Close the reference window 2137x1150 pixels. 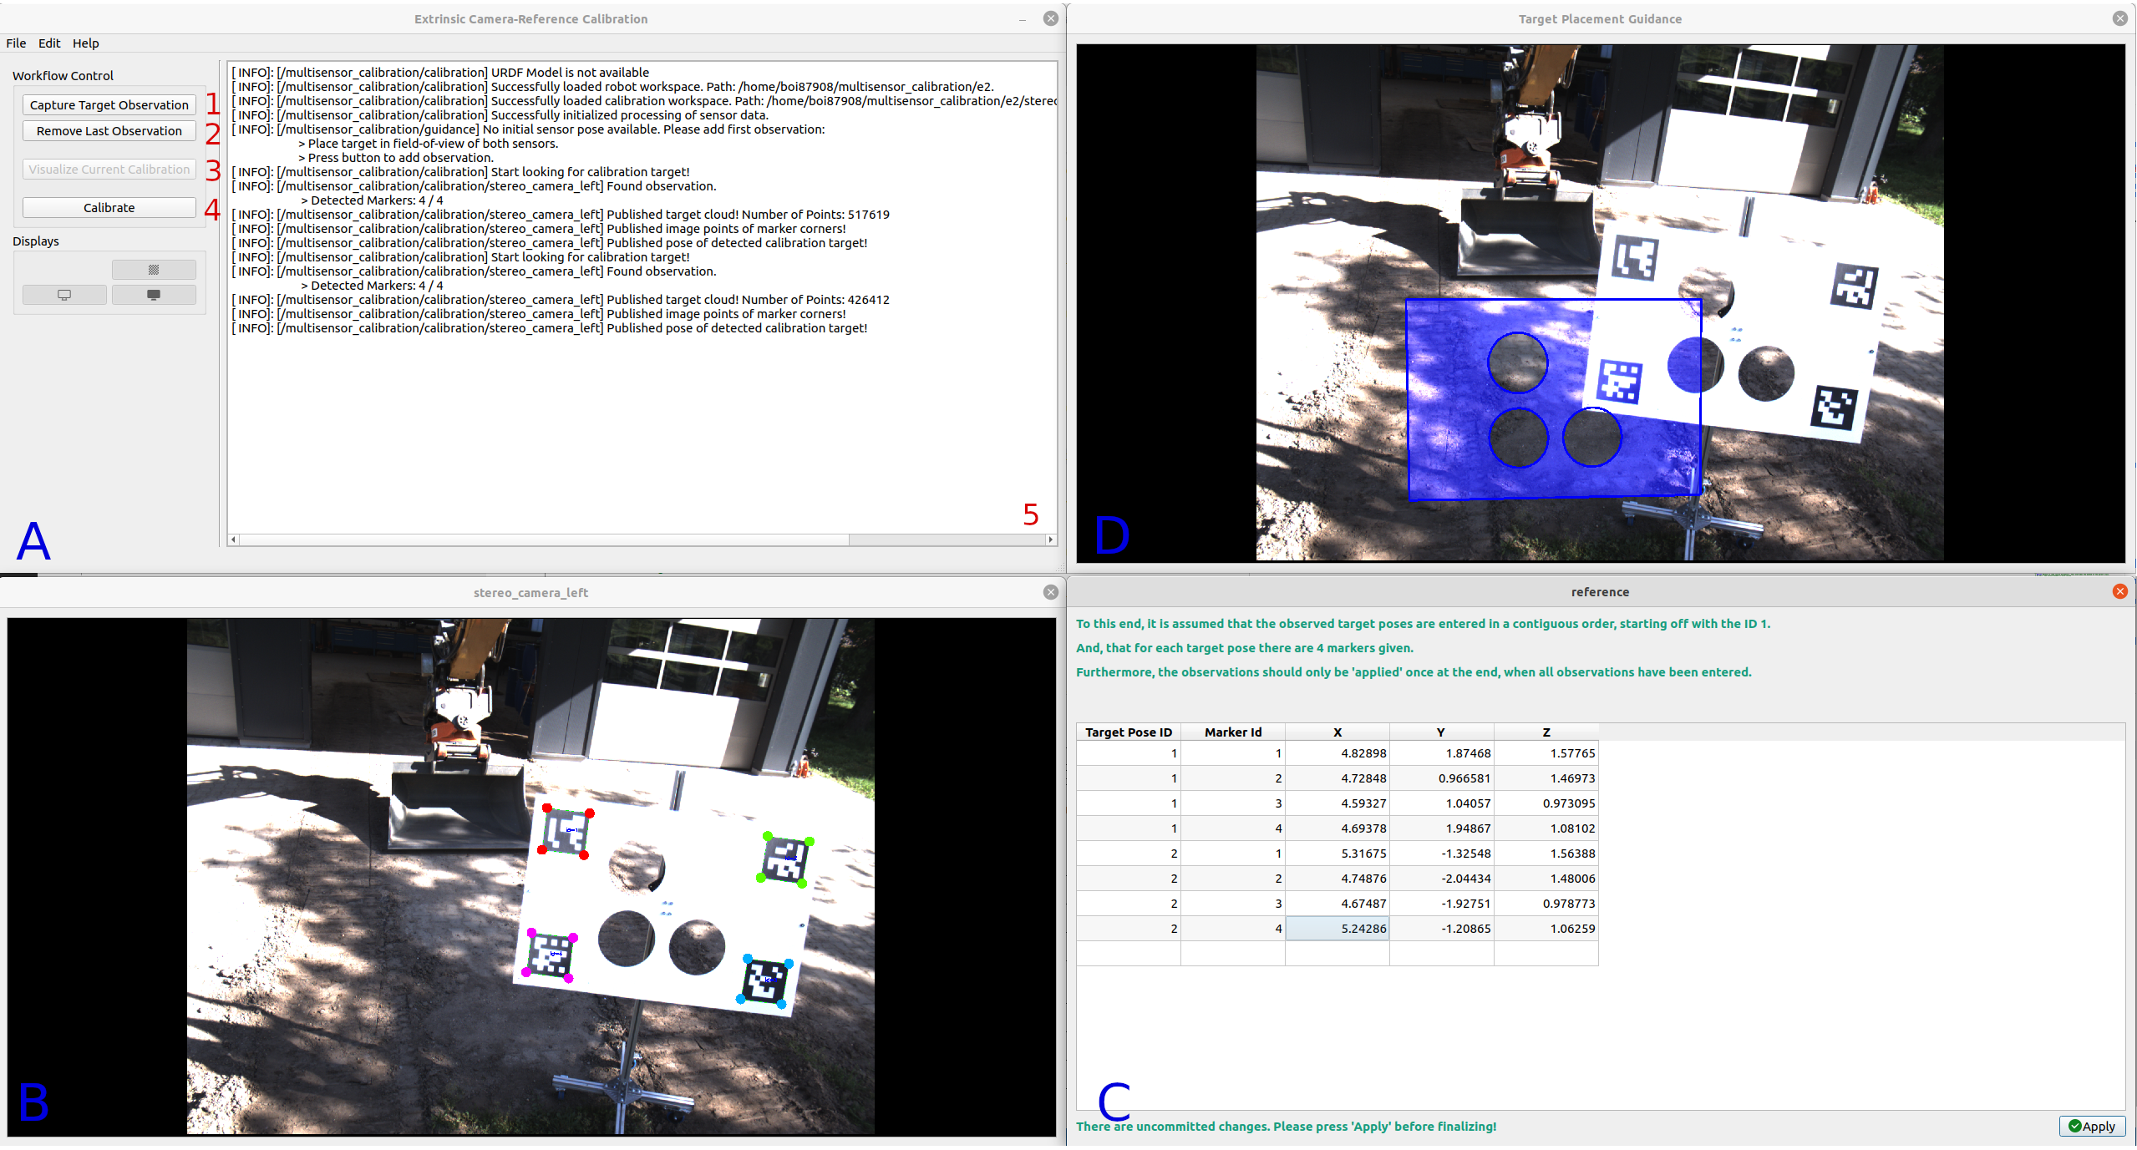click(2119, 591)
